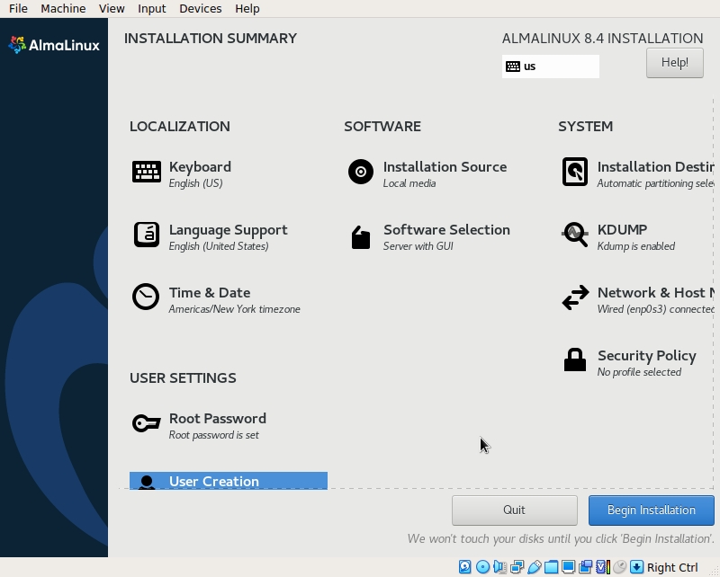Open Time & Date settings label
The width and height of the screenshot is (720, 577).
210,293
